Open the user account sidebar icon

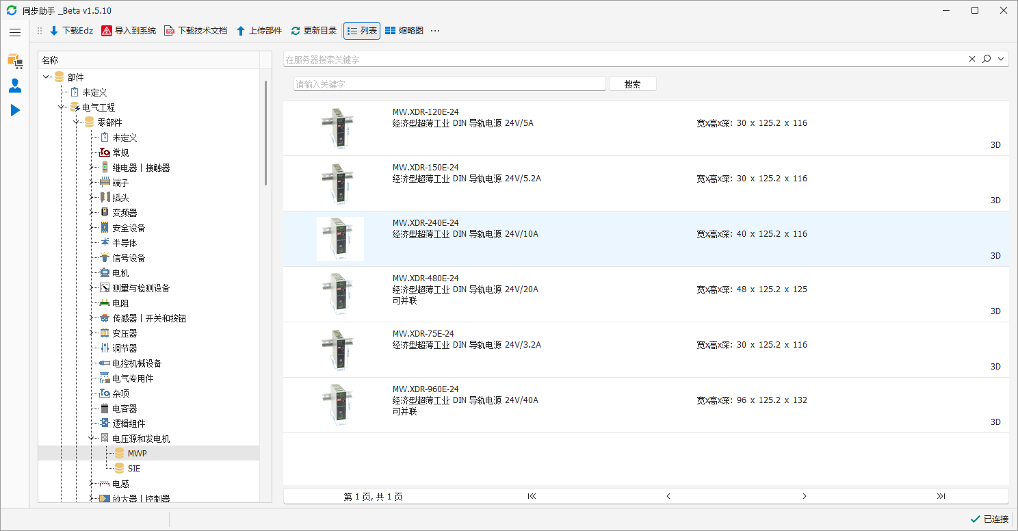[x=14, y=86]
